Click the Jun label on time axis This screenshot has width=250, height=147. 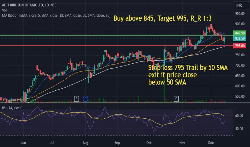click(23, 143)
